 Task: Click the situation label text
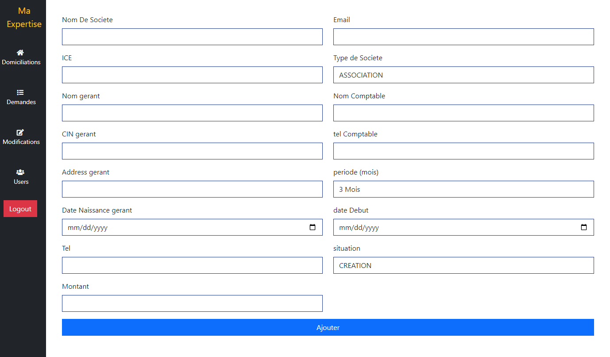[347, 248]
